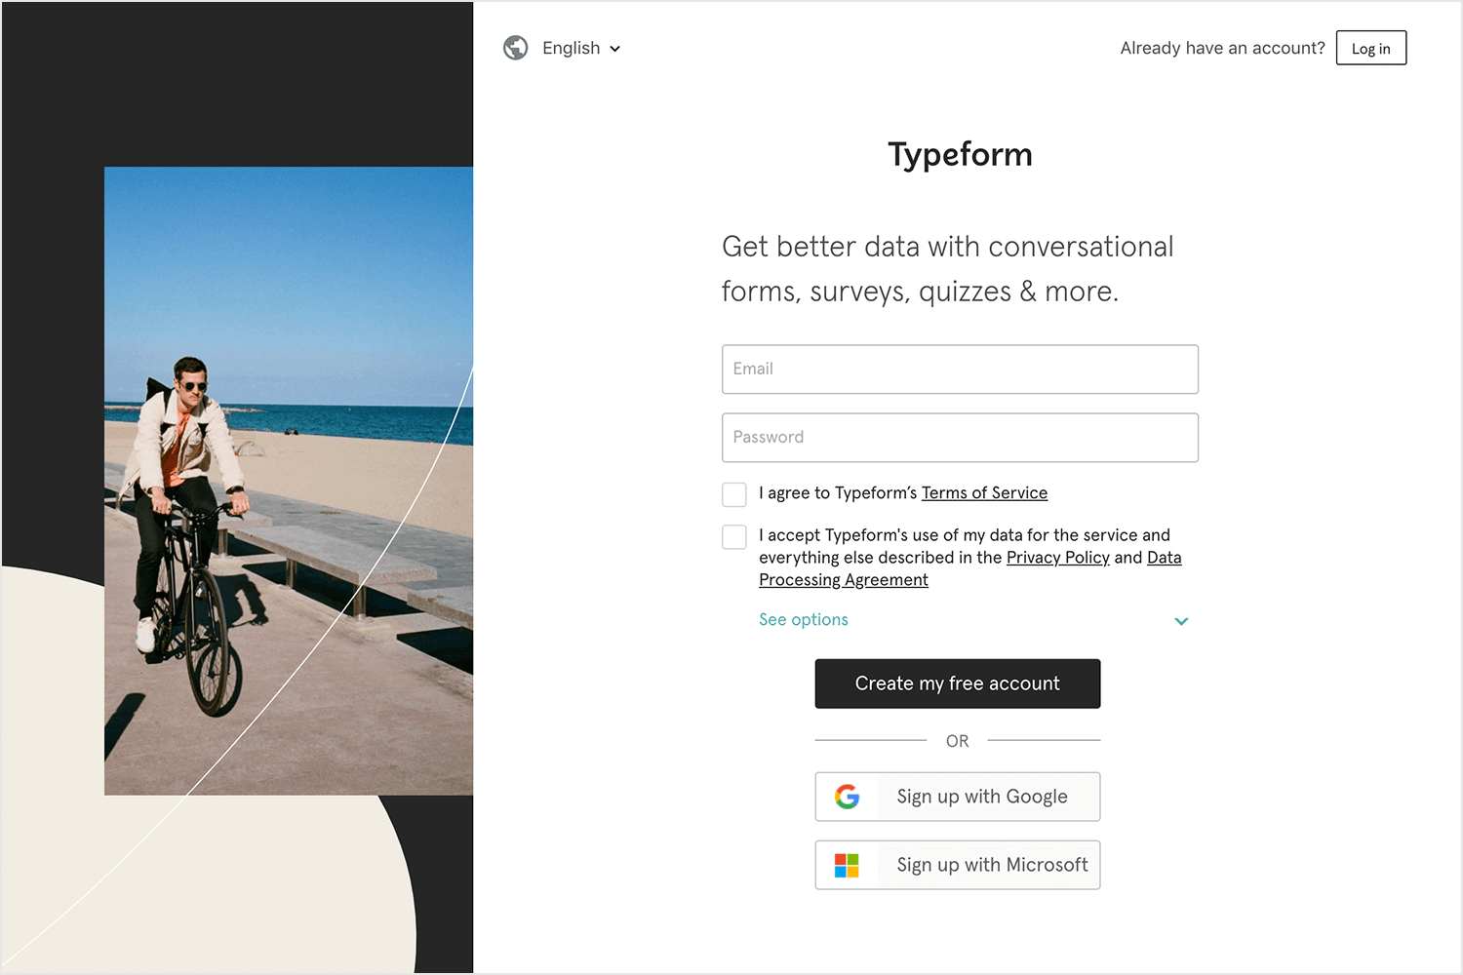Click the See options chevron arrow
This screenshot has width=1463, height=975.
pyautogui.click(x=1181, y=621)
